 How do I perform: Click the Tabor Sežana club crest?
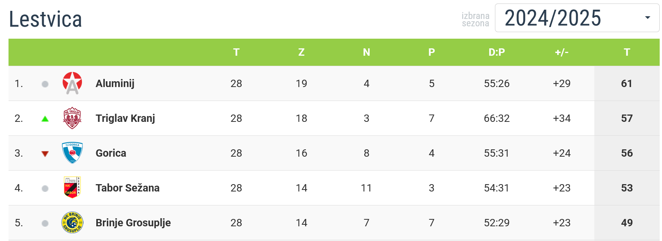tap(72, 188)
